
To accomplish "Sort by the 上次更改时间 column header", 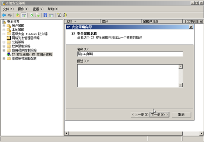I will 193,22.
